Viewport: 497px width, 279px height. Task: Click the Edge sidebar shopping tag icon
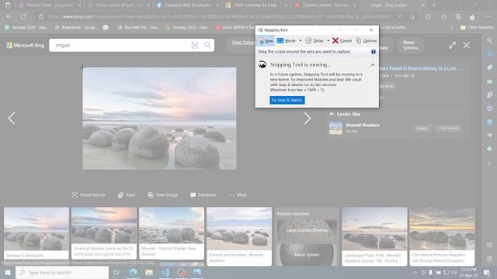489,67
